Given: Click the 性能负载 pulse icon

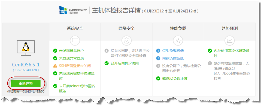Looking at the screenshot, I should coord(178,40).
